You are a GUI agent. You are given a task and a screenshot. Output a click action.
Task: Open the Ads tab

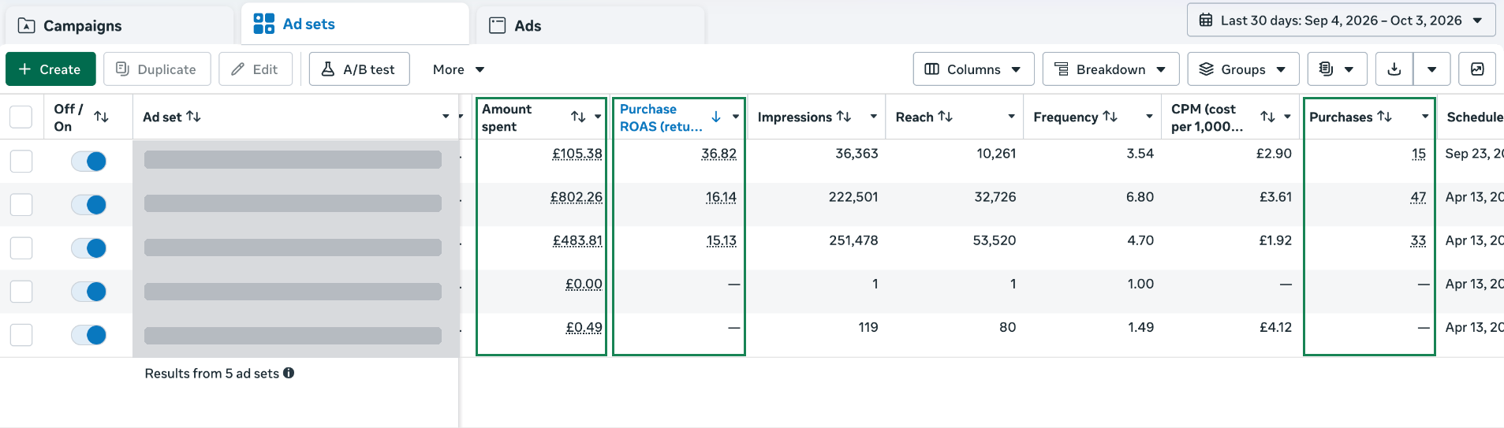pos(591,25)
